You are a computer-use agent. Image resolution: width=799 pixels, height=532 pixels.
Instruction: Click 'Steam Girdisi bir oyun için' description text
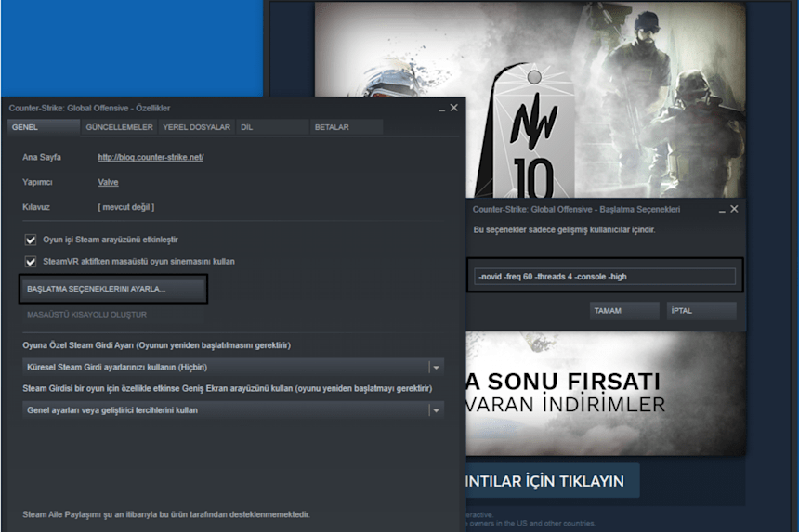tap(228, 388)
